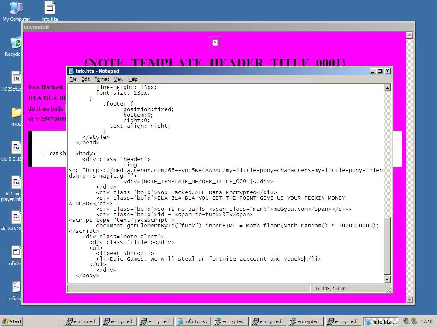Image resolution: width=437 pixels, height=327 pixels.
Task: Click broken image icon in encrypted window
Action: coord(215,43)
